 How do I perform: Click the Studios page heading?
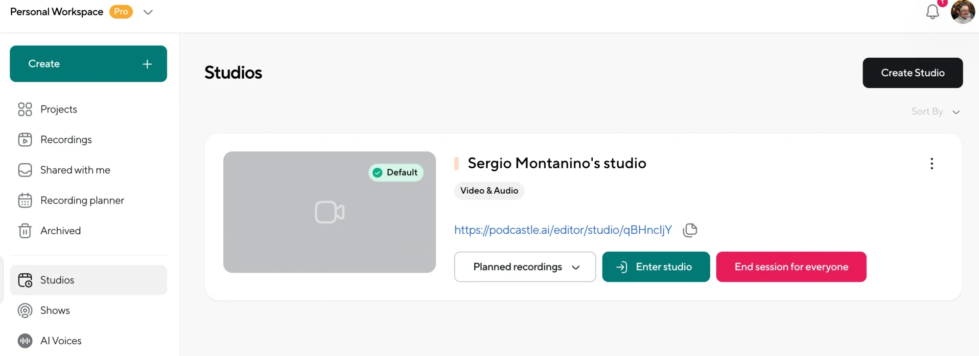[233, 73]
